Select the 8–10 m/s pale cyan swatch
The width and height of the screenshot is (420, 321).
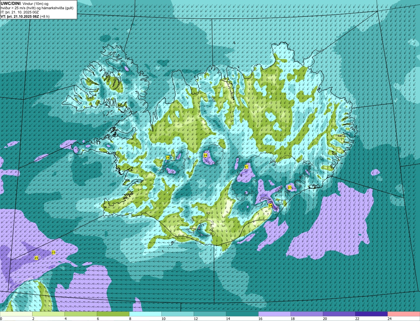tap(146, 314)
